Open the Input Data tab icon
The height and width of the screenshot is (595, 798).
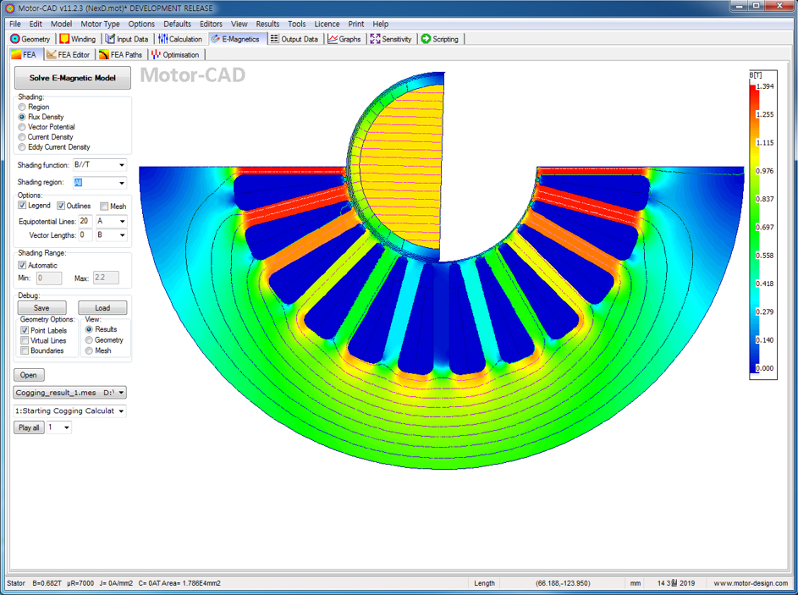110,39
